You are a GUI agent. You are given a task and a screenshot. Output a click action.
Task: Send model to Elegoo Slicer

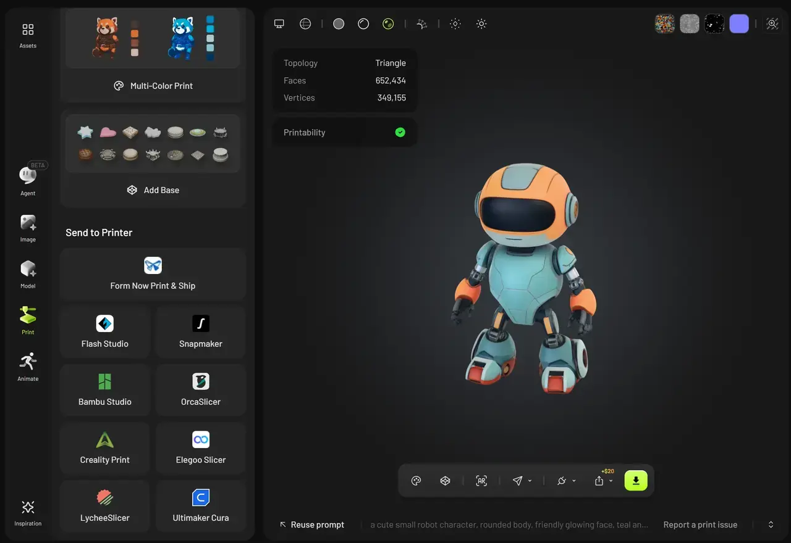pyautogui.click(x=201, y=448)
